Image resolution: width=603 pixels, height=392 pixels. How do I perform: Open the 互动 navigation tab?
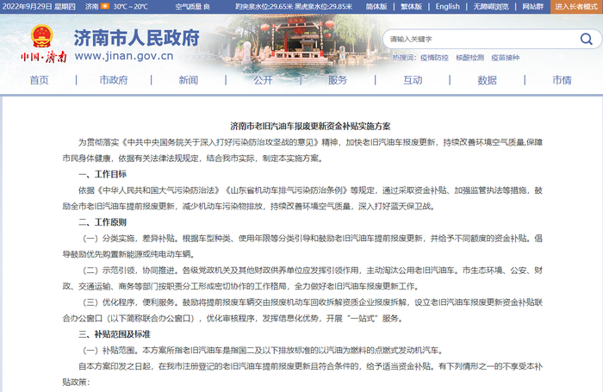413,80
